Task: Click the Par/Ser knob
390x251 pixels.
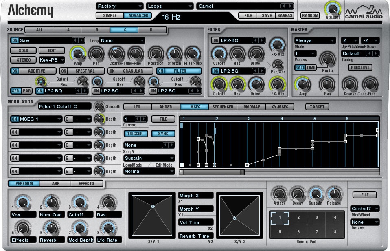Action: point(277,64)
